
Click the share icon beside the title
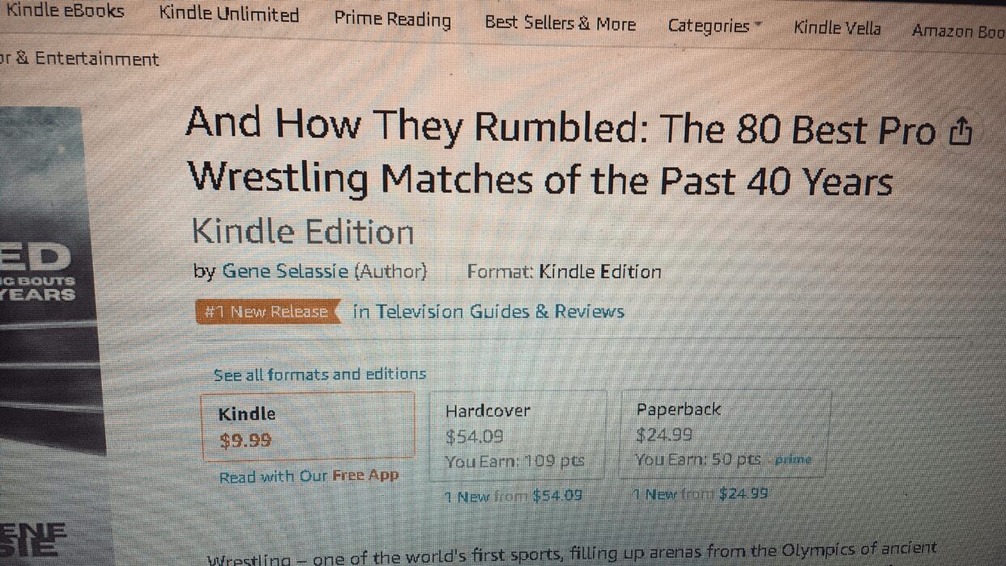[960, 131]
